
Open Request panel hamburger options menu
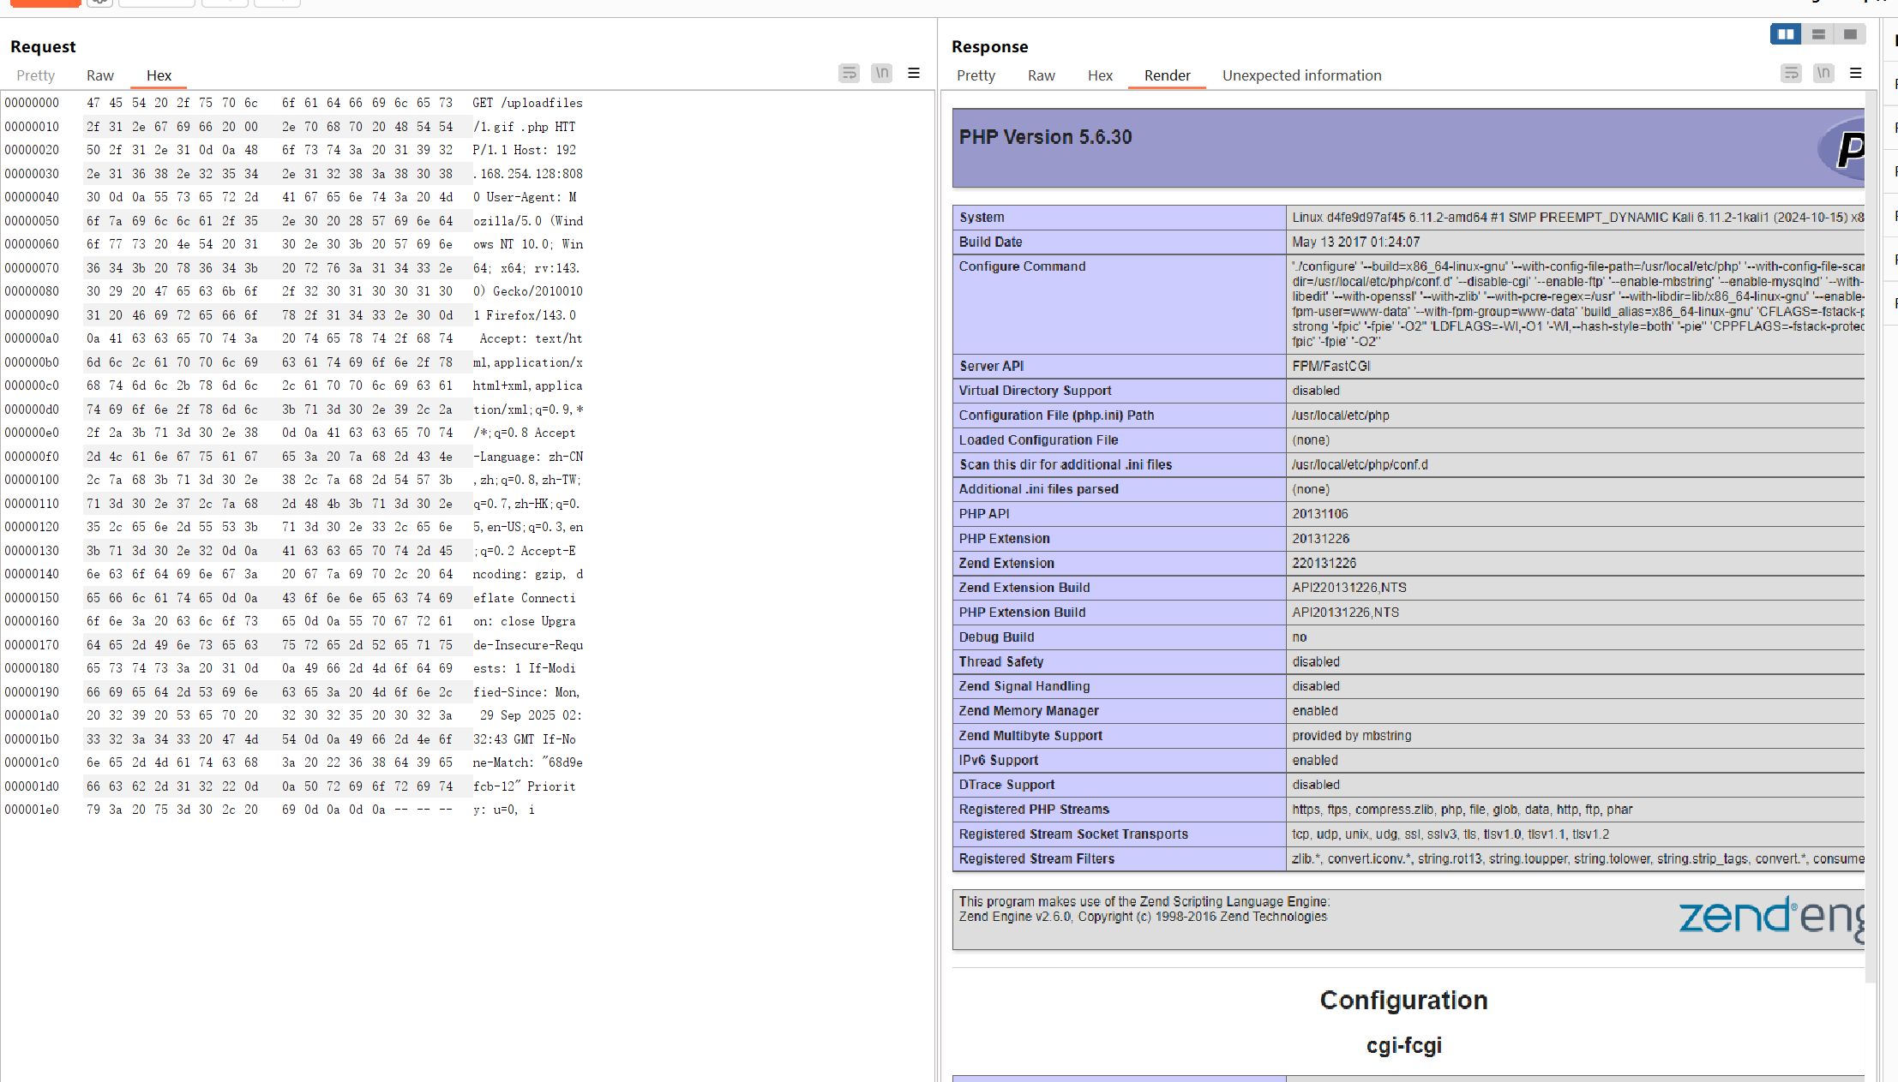914,74
